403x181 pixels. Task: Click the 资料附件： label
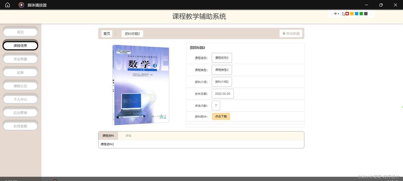tap(201, 117)
